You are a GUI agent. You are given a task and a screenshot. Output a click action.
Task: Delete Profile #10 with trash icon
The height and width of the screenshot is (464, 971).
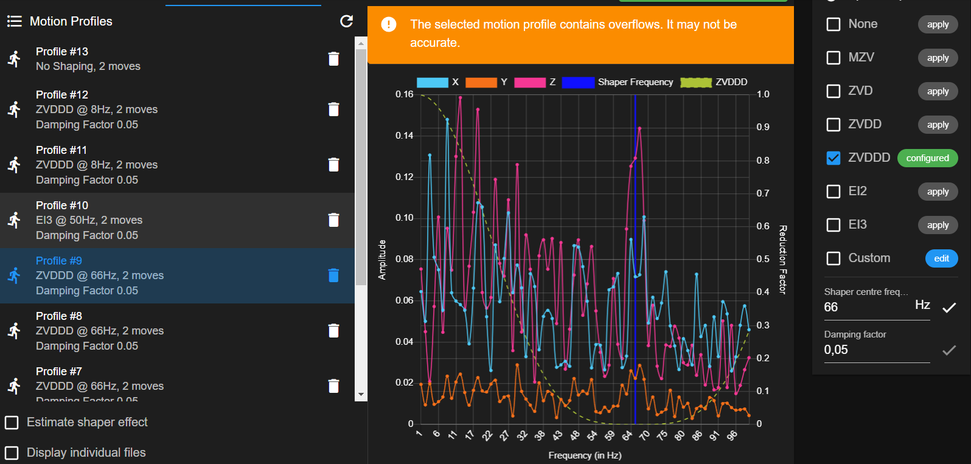coord(333,220)
